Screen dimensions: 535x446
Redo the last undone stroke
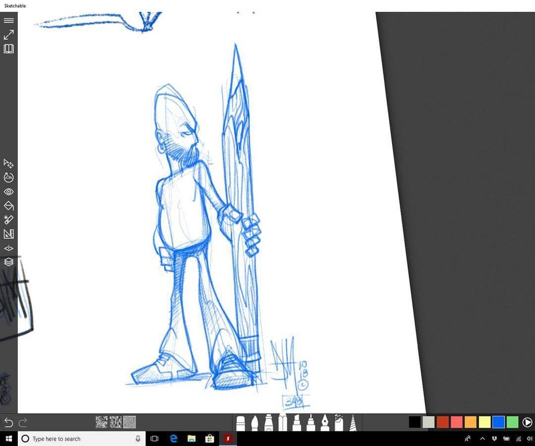tap(23, 423)
